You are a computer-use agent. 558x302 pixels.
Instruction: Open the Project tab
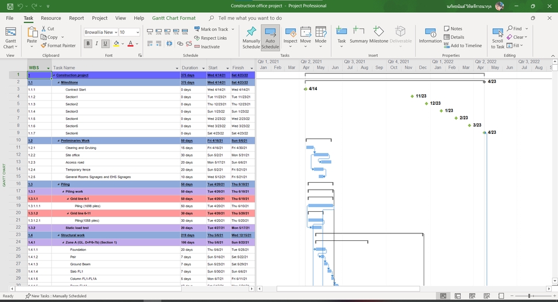pyautogui.click(x=99, y=18)
